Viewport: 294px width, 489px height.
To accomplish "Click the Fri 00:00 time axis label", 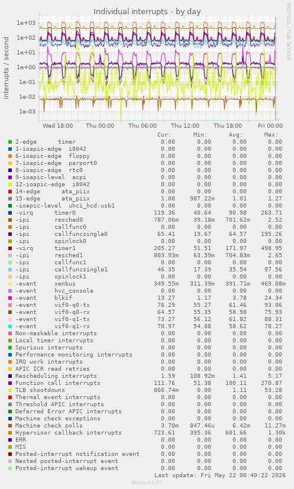I will tap(270, 126).
